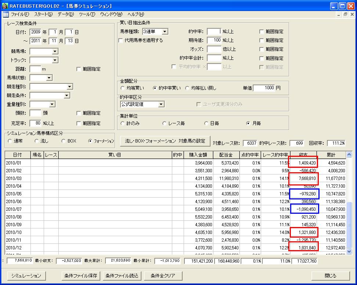Select レース毎 aggregation radio button
This screenshot has width=357, height=285.
pyautogui.click(x=165, y=123)
